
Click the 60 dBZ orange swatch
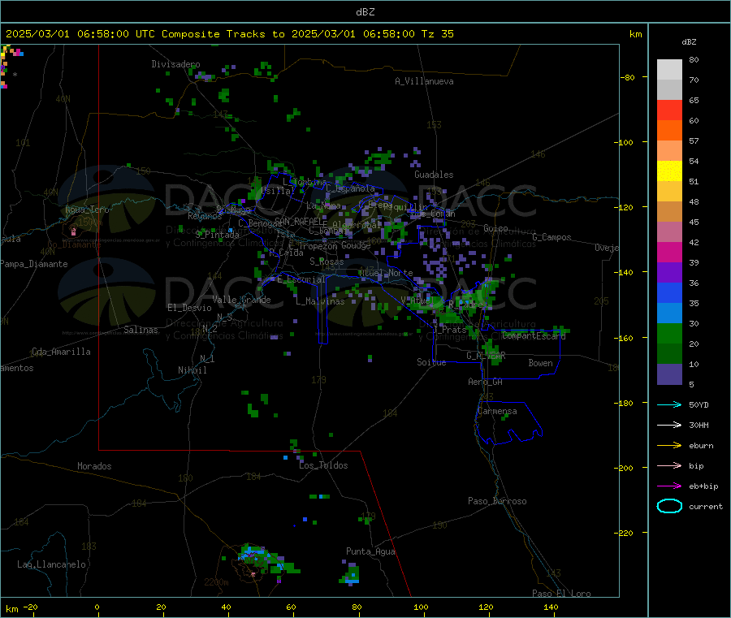(x=669, y=131)
